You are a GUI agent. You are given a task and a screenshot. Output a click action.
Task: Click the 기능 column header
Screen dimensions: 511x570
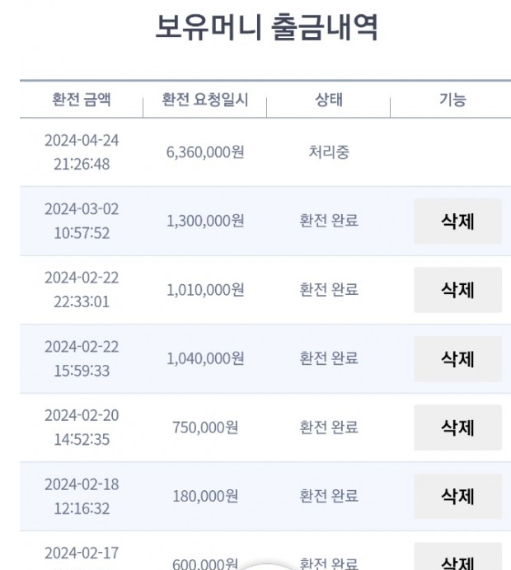(x=452, y=100)
